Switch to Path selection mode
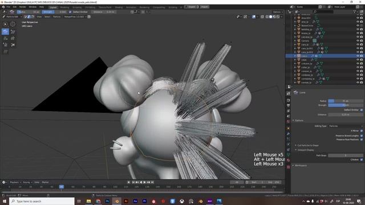The height and width of the screenshot is (205, 365). tap(26, 17)
